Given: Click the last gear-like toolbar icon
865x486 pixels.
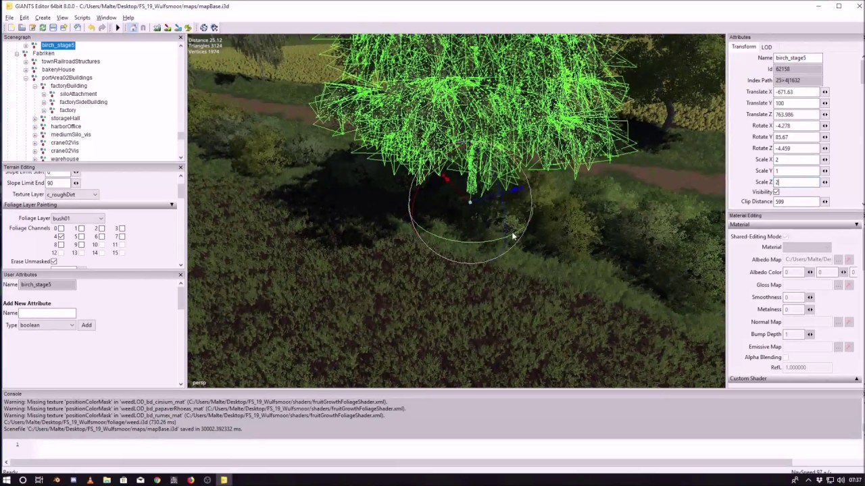Looking at the screenshot, I should click(214, 28).
